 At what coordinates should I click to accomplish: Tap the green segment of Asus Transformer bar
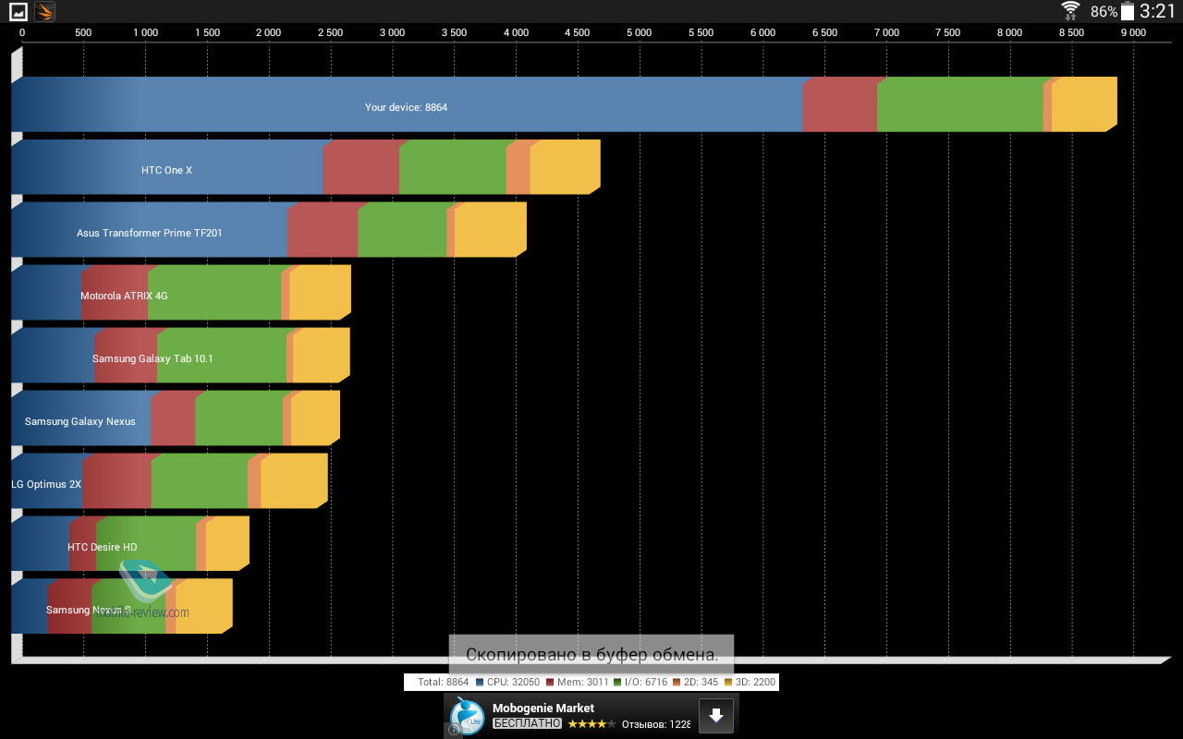coord(402,231)
